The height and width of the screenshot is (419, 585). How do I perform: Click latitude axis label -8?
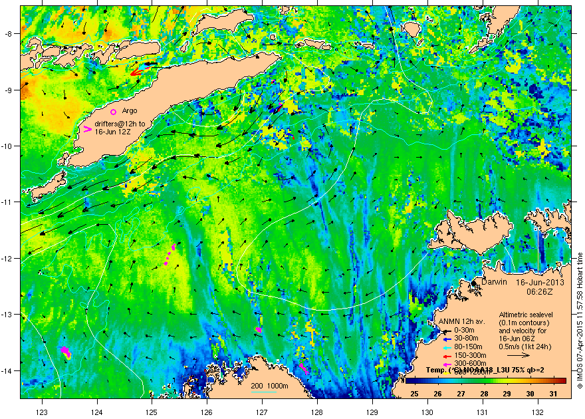tap(10, 34)
